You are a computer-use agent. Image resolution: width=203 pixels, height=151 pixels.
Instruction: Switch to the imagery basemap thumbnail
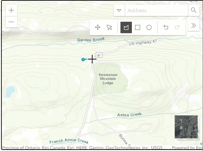(186, 127)
